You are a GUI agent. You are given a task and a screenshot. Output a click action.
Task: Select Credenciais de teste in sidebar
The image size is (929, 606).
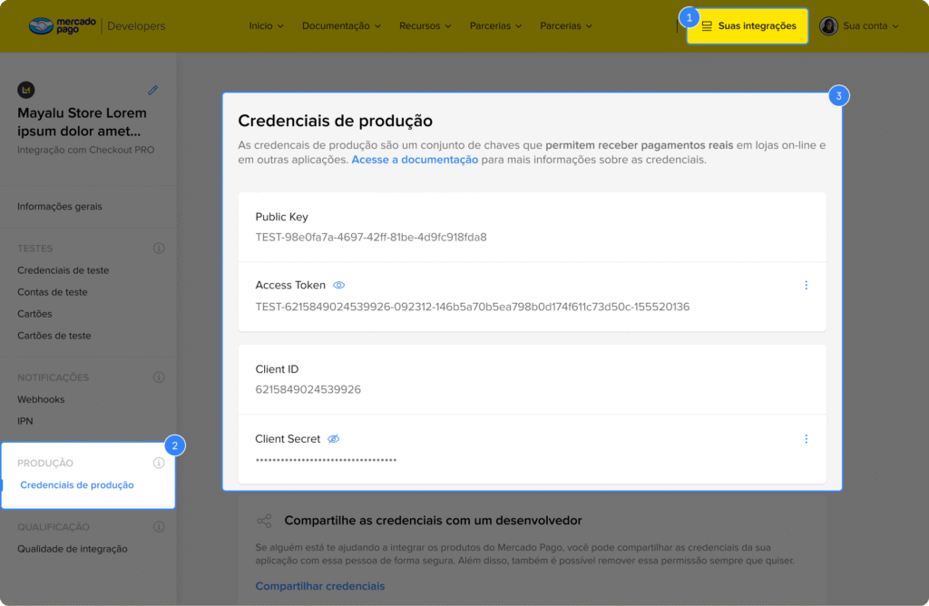pyautogui.click(x=63, y=270)
